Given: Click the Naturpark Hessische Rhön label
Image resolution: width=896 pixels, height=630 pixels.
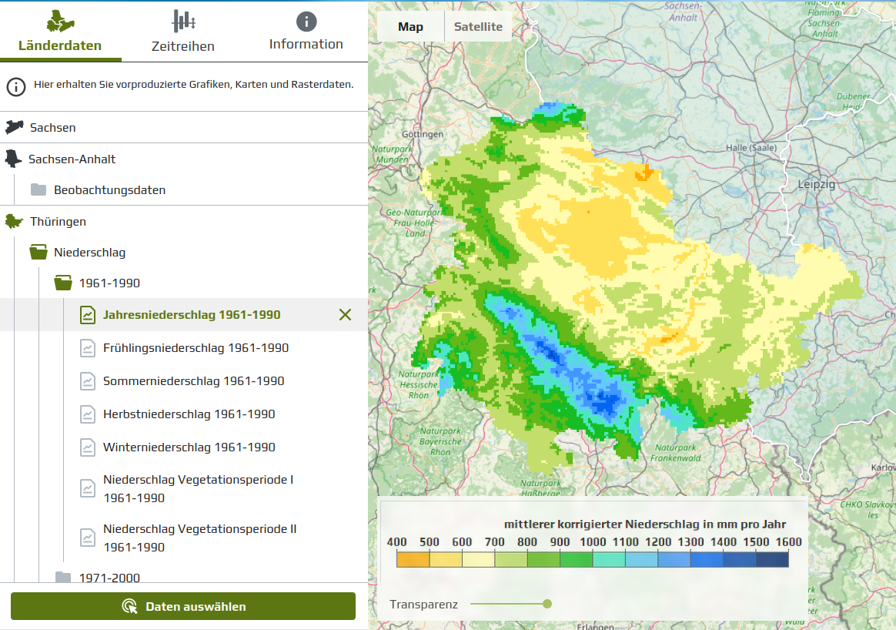Looking at the screenshot, I should (419, 384).
